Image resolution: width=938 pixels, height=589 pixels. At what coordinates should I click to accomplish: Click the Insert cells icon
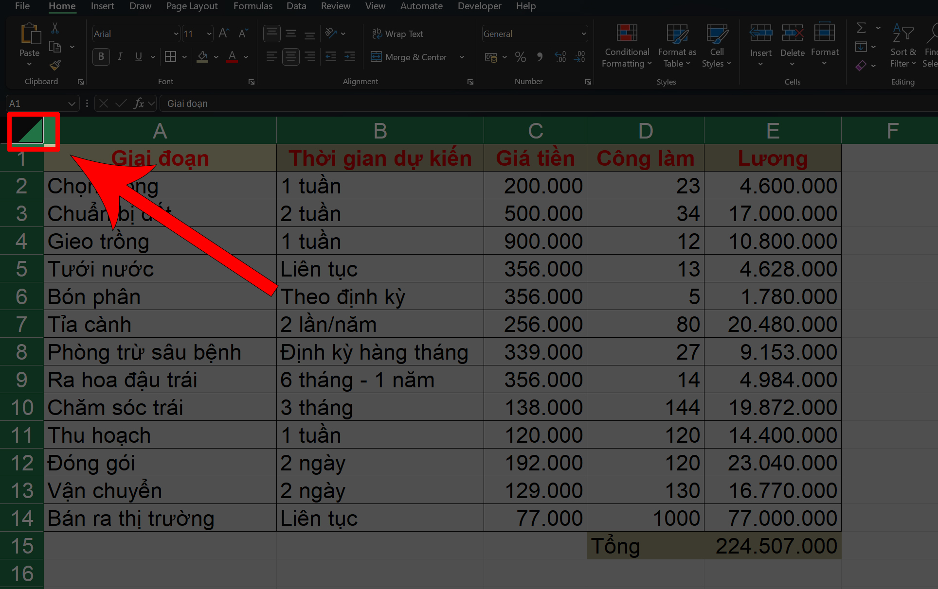[760, 33]
